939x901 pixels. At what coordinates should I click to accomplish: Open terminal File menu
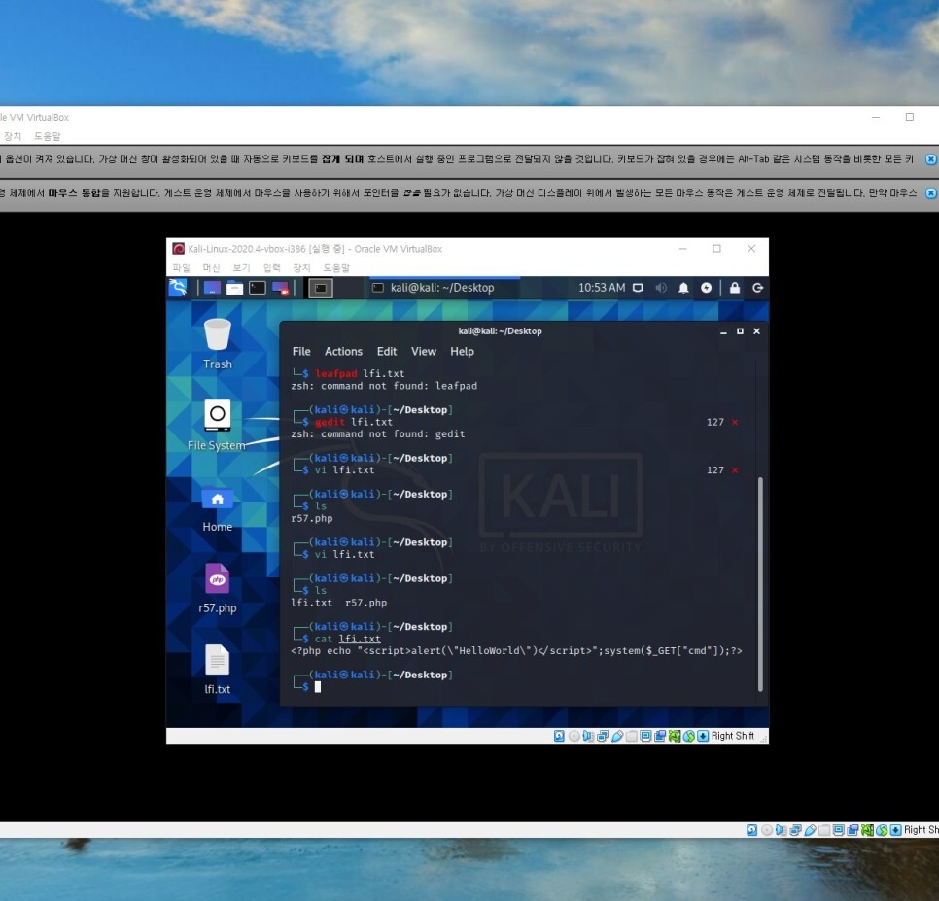click(301, 352)
